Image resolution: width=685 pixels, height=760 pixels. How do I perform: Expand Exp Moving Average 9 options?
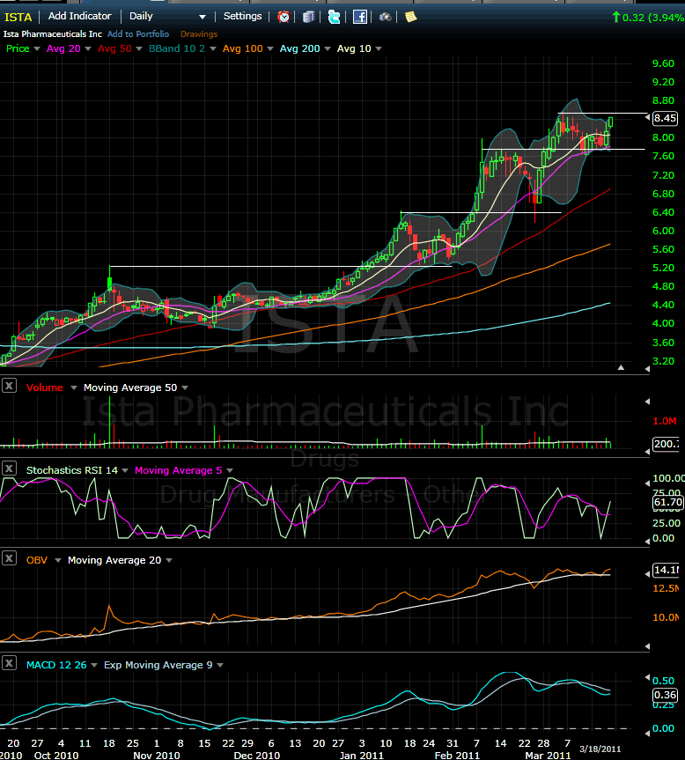[220, 665]
